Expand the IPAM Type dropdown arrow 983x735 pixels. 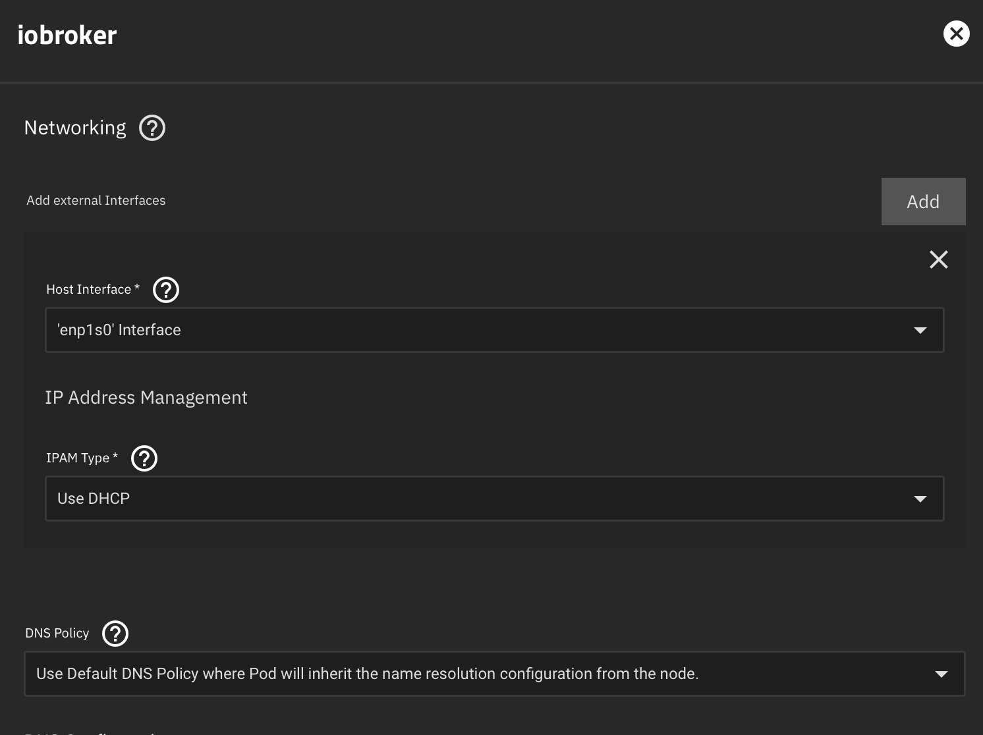pos(920,499)
